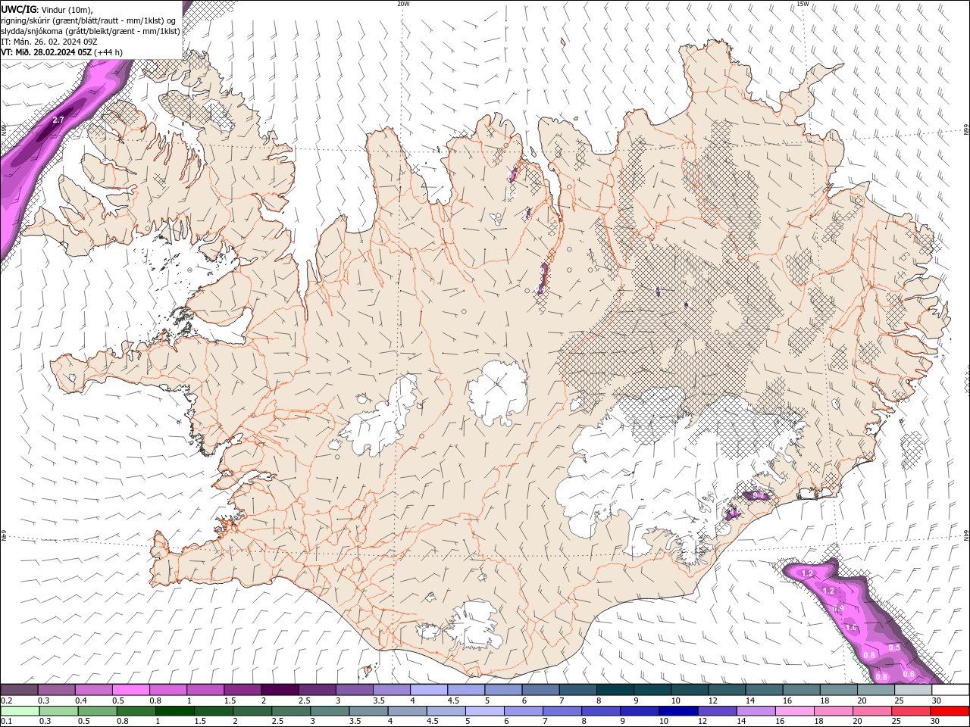Image resolution: width=970 pixels, height=727 pixels.
Task: Click the 20 swatch in the upper legend bar
Action: 876,690
